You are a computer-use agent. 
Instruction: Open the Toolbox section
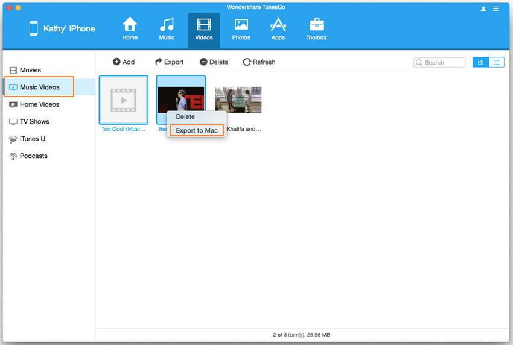coord(316,29)
